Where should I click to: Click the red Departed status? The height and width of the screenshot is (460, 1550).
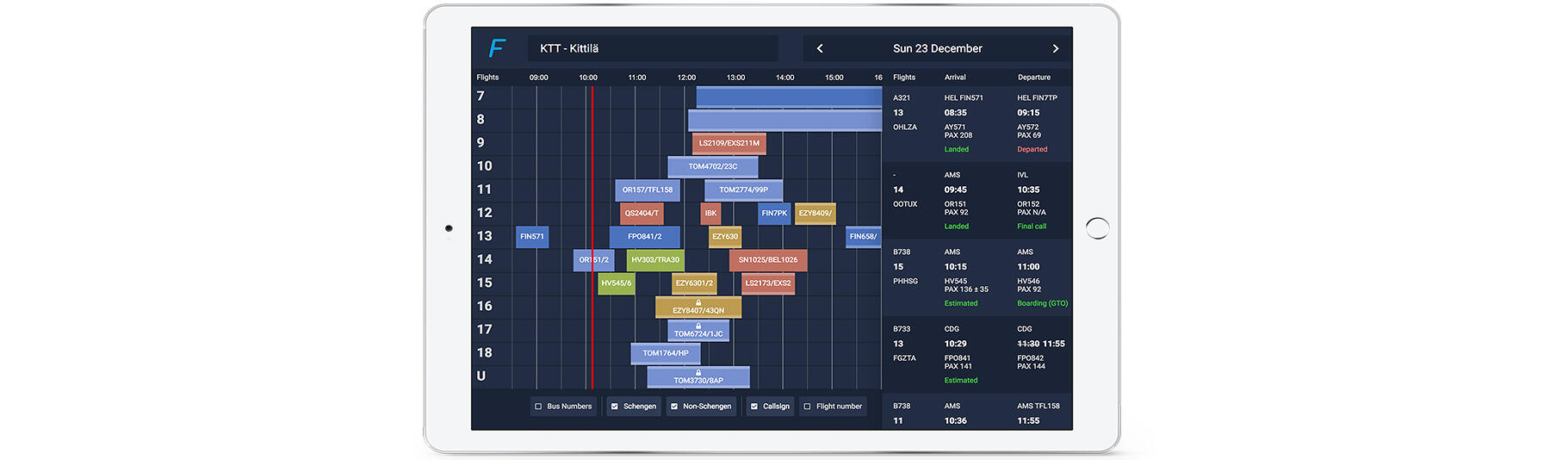click(1032, 150)
